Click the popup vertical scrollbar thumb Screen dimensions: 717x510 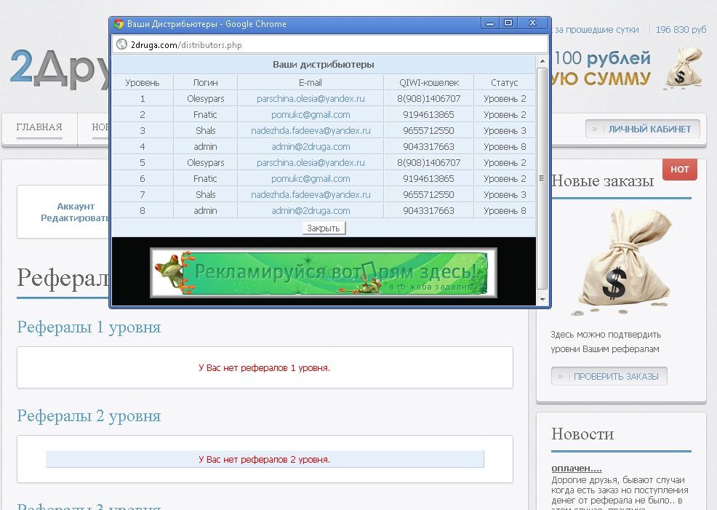[x=542, y=178]
